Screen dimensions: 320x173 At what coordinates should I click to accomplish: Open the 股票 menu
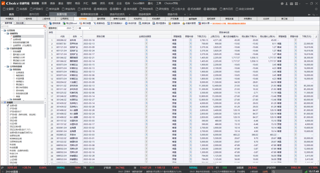coord(44,3)
